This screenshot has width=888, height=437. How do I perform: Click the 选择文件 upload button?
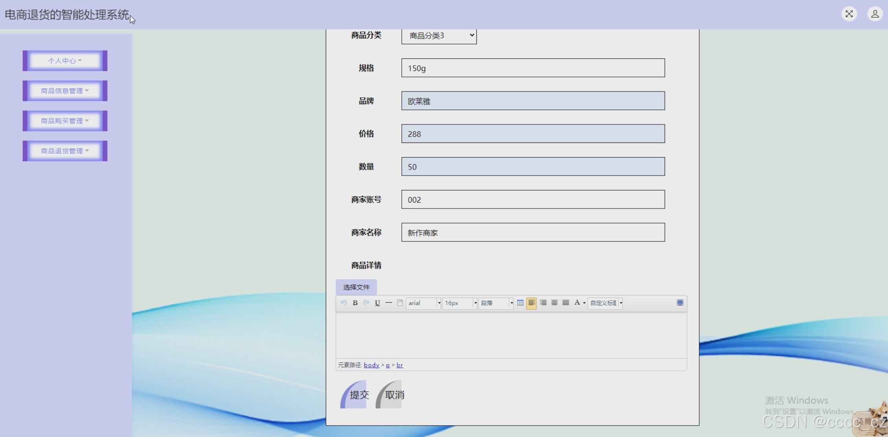(356, 287)
